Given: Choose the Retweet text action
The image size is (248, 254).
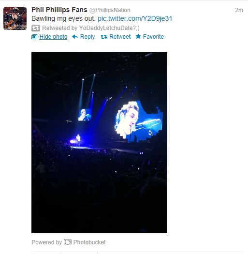Looking at the screenshot, I should (x=120, y=37).
